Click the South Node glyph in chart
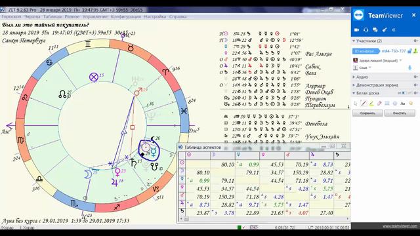The height and width of the screenshot is (236, 420). [x=154, y=167]
